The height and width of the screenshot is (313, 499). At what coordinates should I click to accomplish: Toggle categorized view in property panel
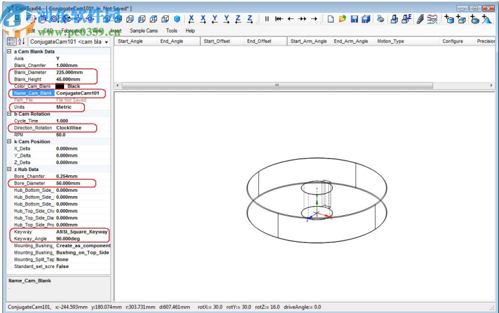click(11, 42)
